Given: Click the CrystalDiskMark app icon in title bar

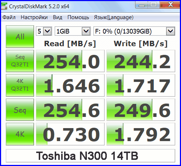Looking at the screenshot, I should (4, 6).
